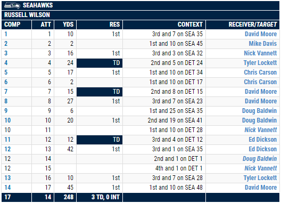This screenshot has height=203, width=281.
Task: Click Ed Dickson on the 42-yard row
Action: click(x=263, y=149)
